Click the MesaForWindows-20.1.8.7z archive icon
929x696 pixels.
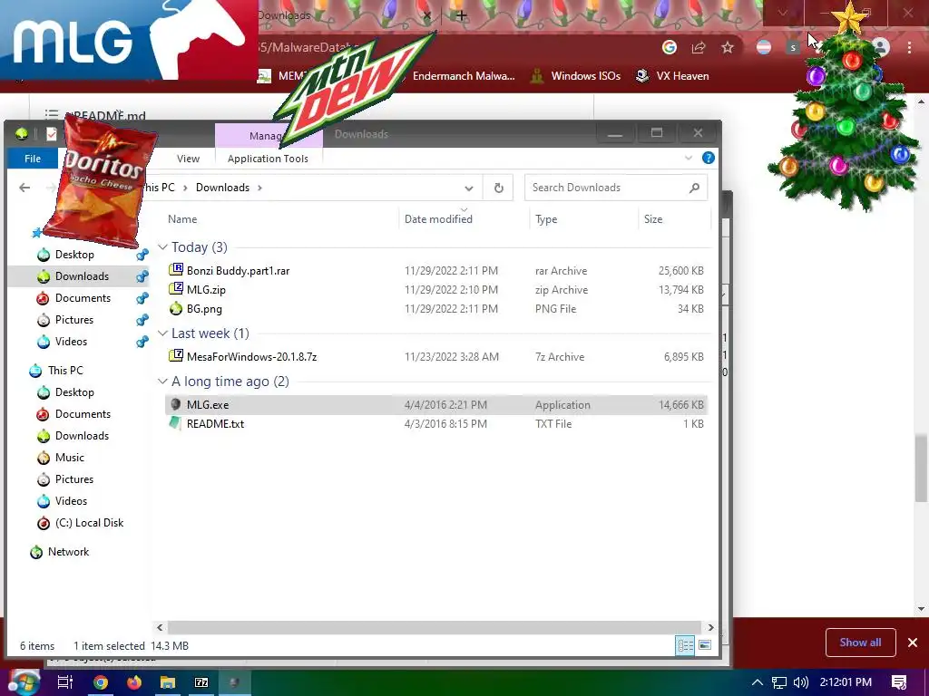[x=176, y=355]
